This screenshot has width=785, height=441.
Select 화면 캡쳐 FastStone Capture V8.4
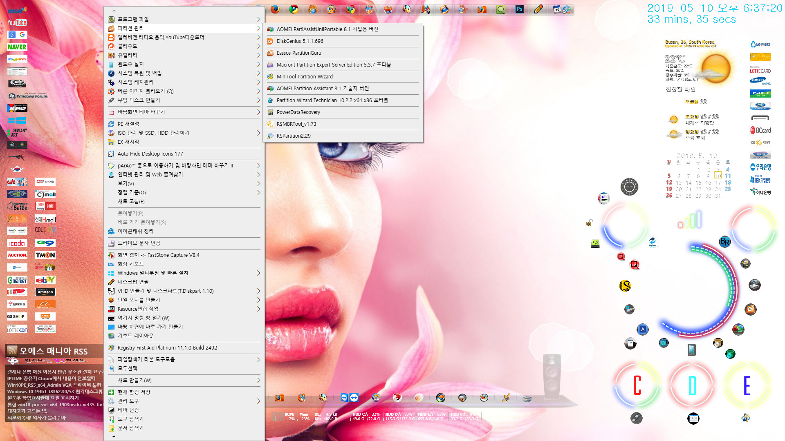(184, 255)
